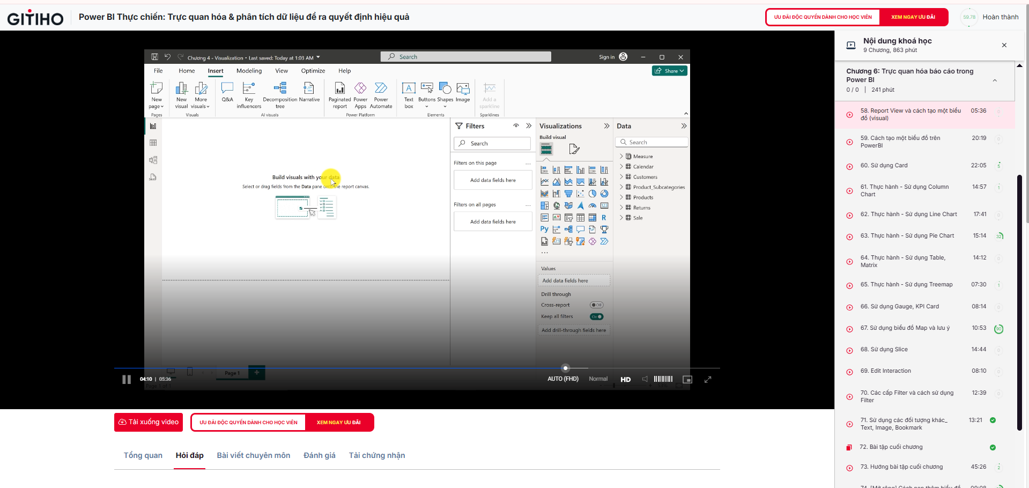The image size is (1029, 488).
Task: Click the Share button in Power BI
Action: pyautogui.click(x=670, y=71)
